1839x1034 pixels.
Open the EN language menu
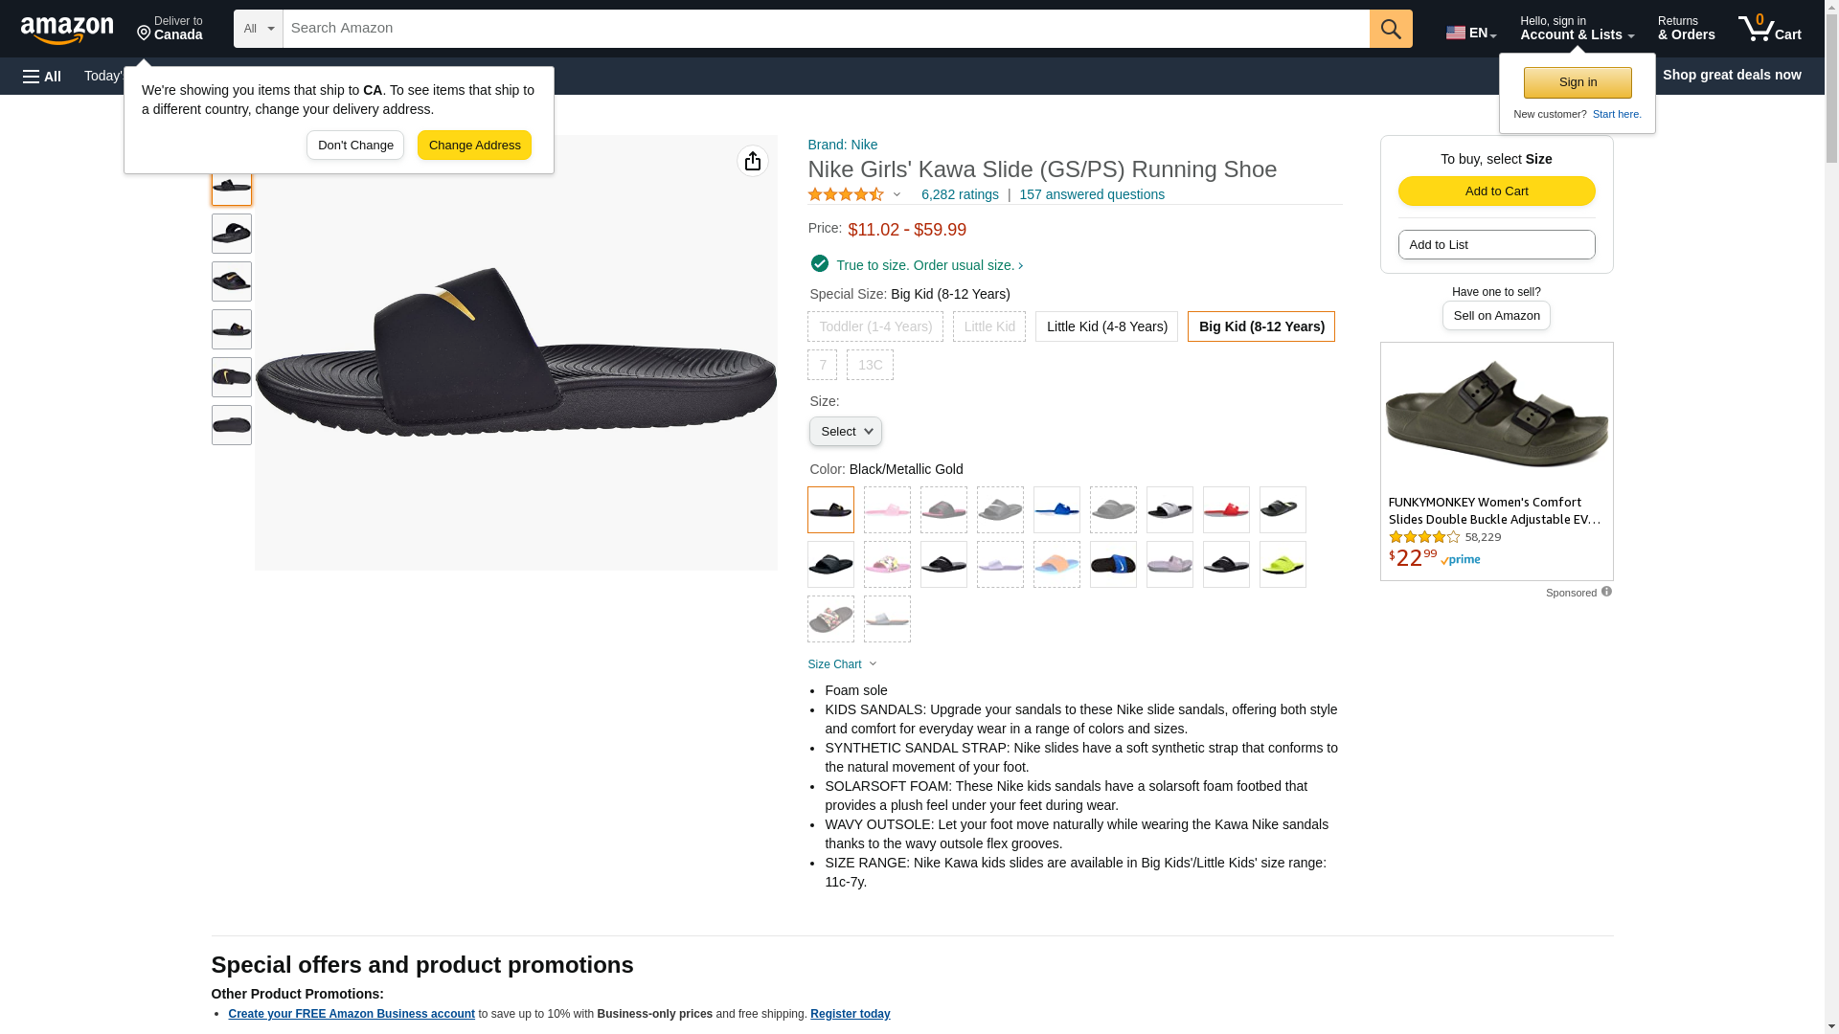point(1470,33)
